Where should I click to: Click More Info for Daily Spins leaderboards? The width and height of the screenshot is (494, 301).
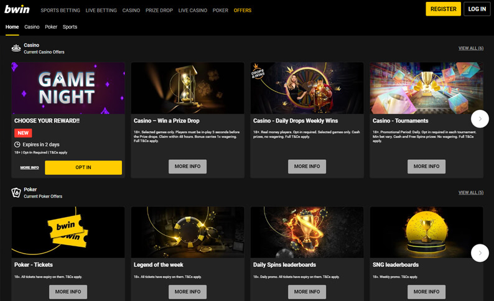[307, 292]
